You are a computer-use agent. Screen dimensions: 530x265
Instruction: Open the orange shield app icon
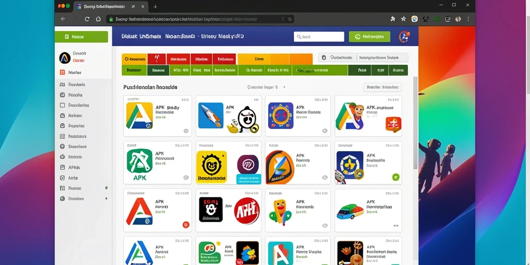280,167
